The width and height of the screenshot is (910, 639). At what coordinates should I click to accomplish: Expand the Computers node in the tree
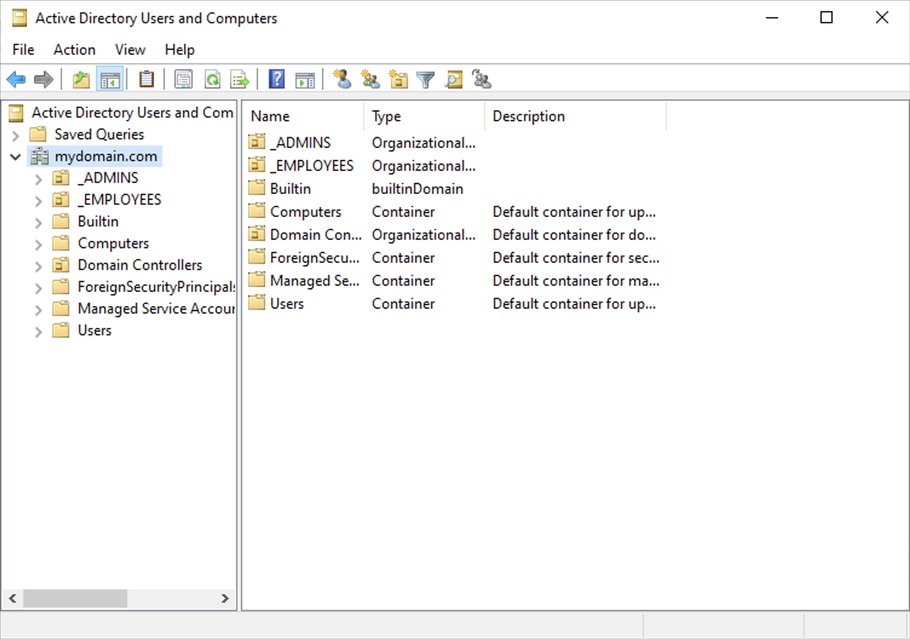click(39, 244)
